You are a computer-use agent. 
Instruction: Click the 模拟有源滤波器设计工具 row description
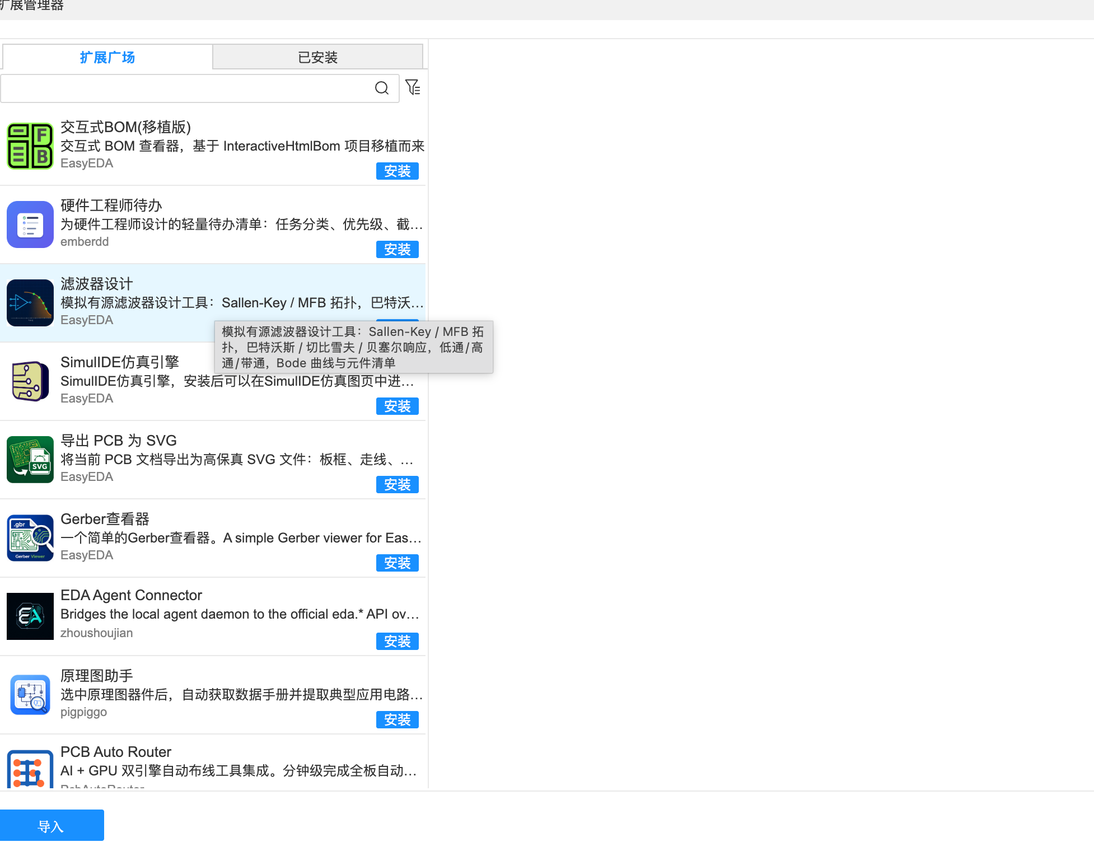pos(242,303)
